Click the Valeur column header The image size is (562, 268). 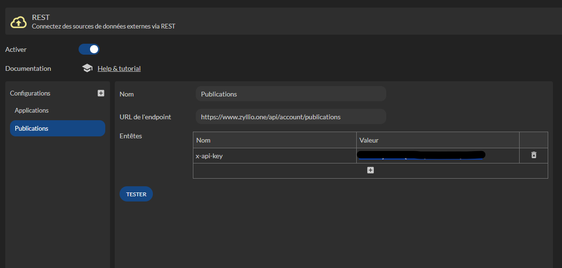pyautogui.click(x=438, y=140)
